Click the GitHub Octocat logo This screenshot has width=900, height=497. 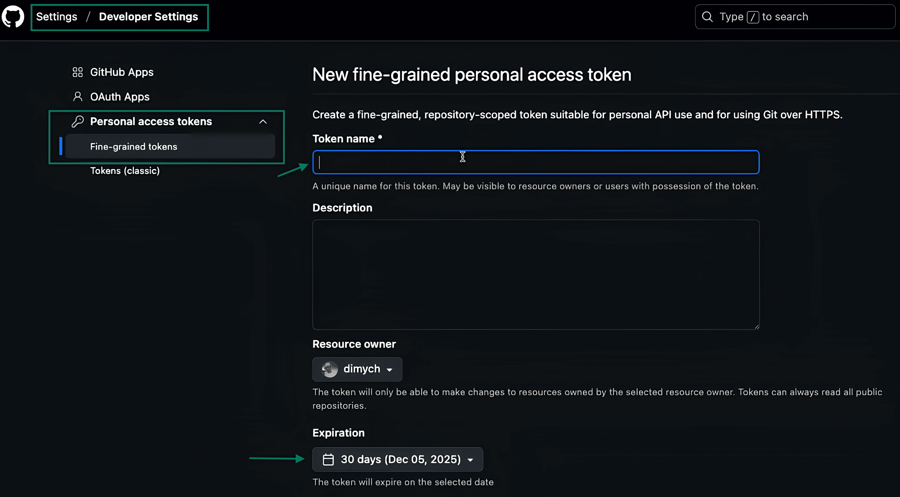tap(13, 16)
